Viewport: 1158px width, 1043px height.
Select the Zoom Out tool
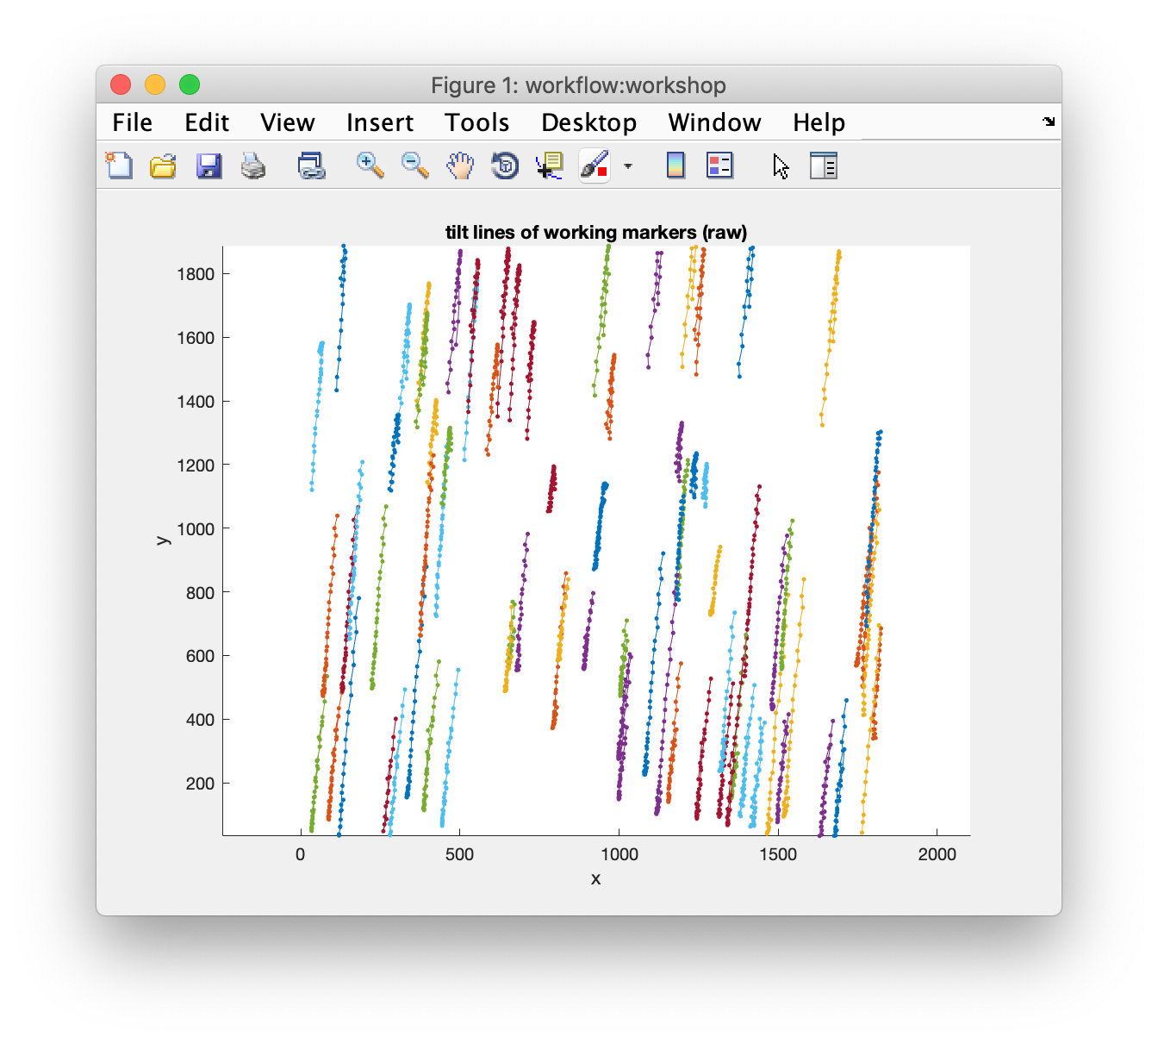(x=415, y=165)
